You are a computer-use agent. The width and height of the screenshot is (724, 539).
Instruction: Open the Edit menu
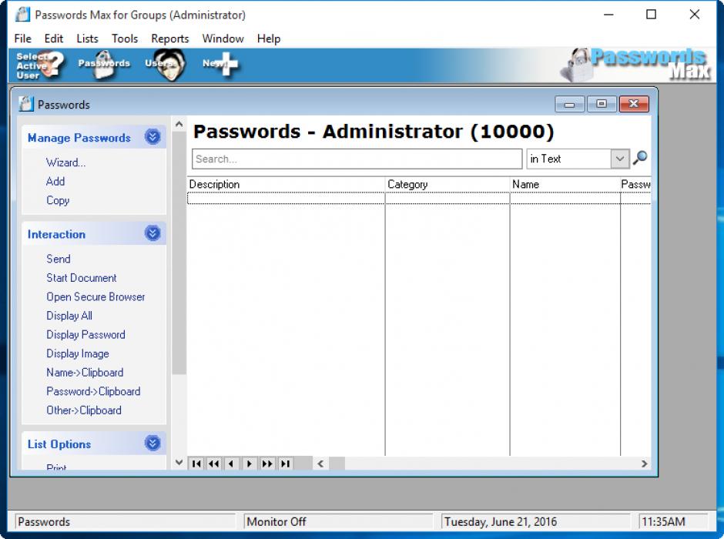point(54,38)
